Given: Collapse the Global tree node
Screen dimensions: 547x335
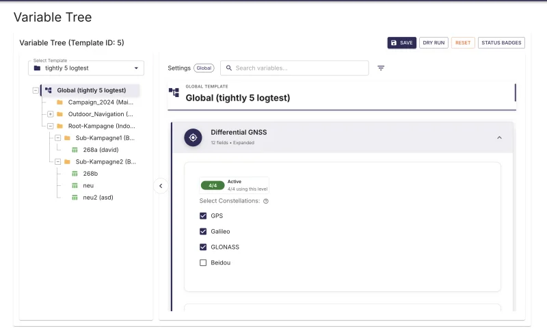Looking at the screenshot, I should point(36,90).
